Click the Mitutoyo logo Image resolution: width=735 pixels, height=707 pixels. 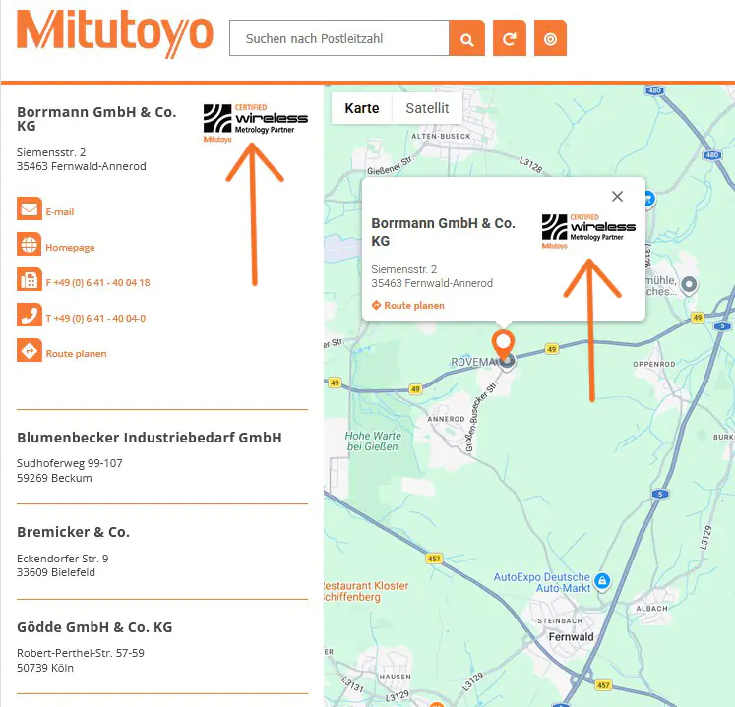pyautogui.click(x=115, y=34)
